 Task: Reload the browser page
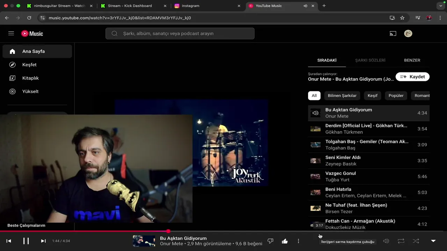point(29,18)
